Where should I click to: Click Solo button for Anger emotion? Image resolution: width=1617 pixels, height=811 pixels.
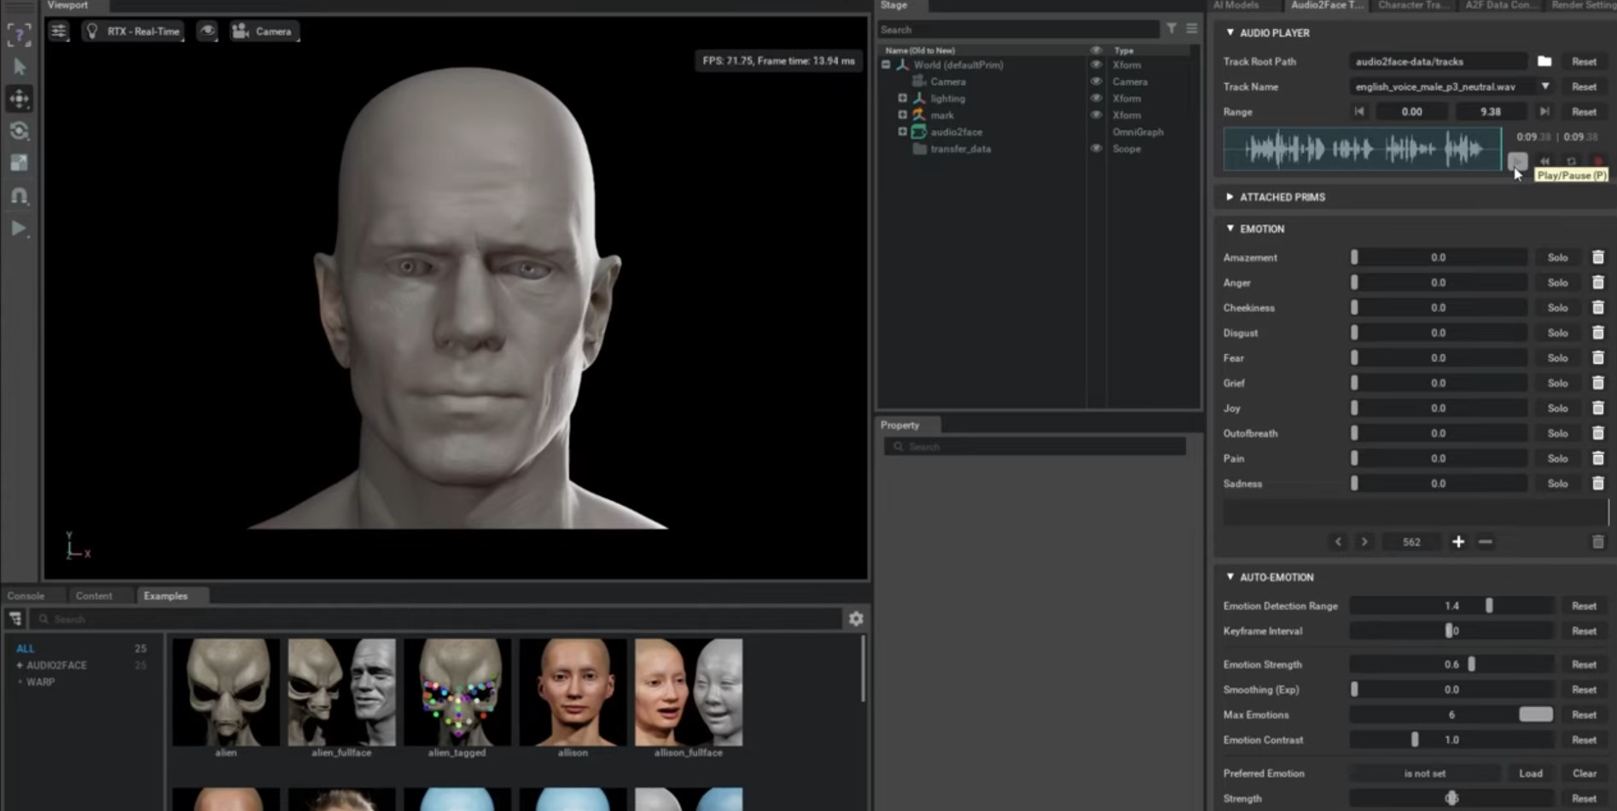click(1558, 283)
